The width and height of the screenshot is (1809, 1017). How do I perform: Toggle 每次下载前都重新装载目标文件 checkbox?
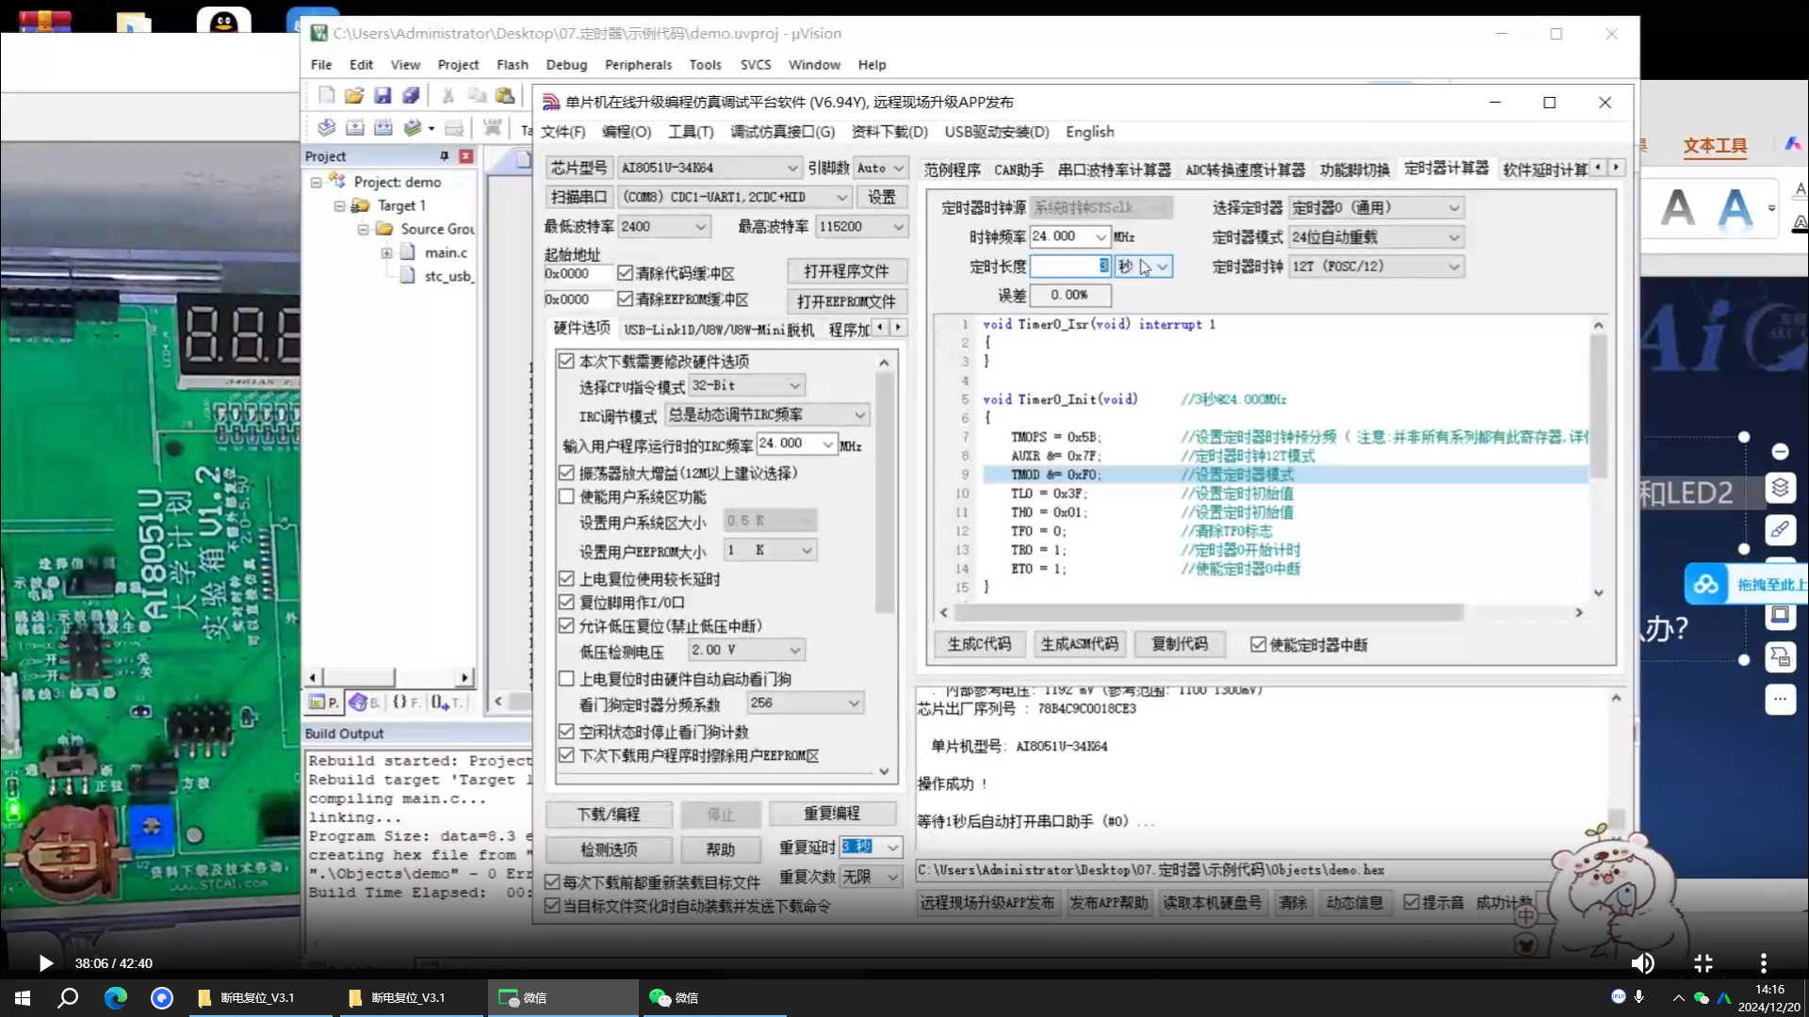(553, 881)
